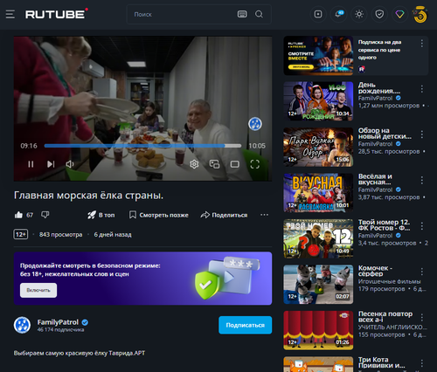Click the 'Игрушечные фильмы' channel name
This screenshot has height=372, width=437.
point(389,281)
